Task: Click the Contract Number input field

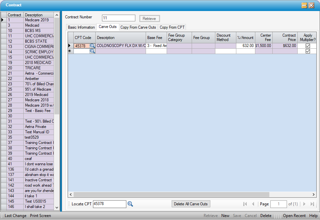Action: click(x=118, y=18)
